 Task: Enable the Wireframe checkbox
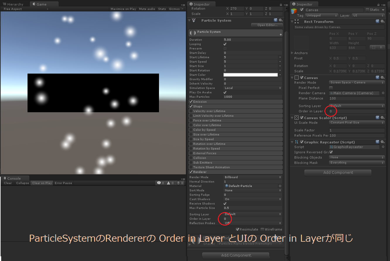pyautogui.click(x=263, y=229)
